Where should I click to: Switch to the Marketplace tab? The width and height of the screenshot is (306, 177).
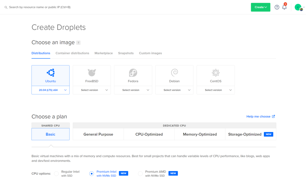tap(104, 53)
